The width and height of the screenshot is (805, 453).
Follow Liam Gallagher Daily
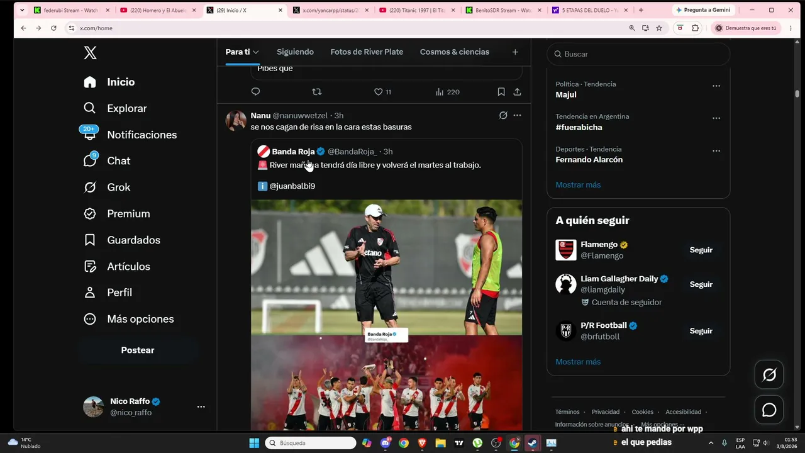[701, 284]
